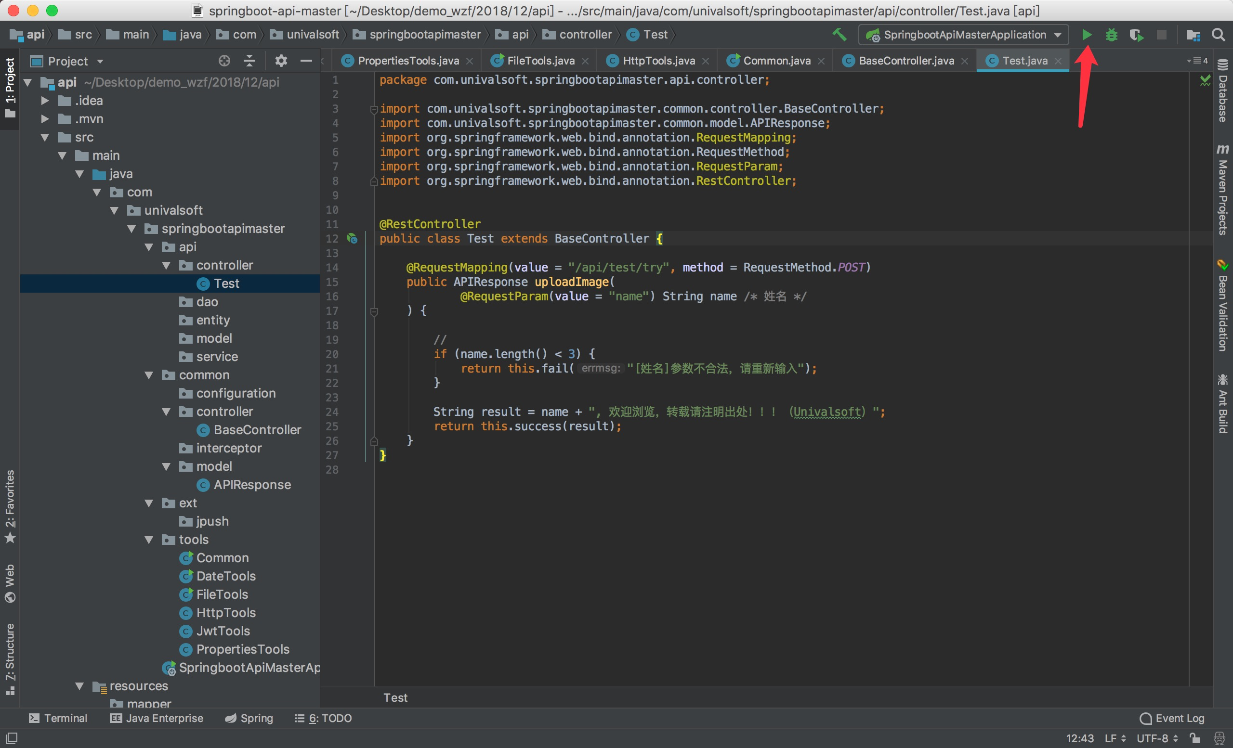1233x748 pixels.
Task: Open the Bean Validation tool window
Action: pos(1223,305)
